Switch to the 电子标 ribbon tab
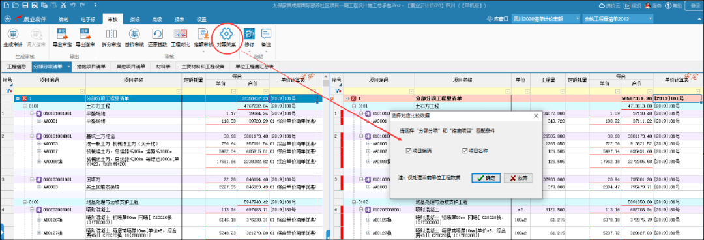 point(88,20)
